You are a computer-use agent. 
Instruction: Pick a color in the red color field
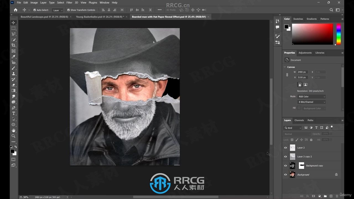coord(313,34)
